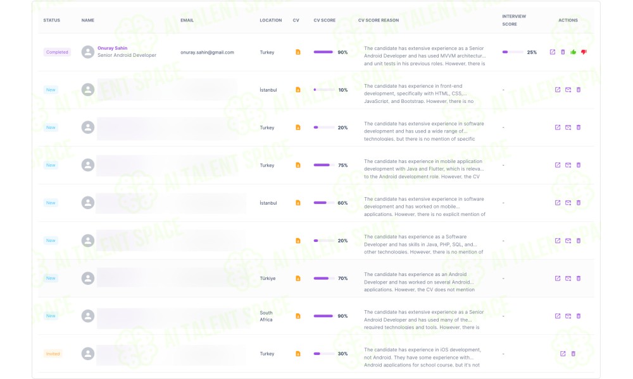The height and width of the screenshot is (379, 633).
Task: View CV of the 10% score candidate
Action: (298, 90)
